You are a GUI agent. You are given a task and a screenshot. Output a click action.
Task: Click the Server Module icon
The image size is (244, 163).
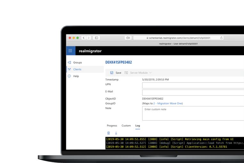tap(126, 73)
